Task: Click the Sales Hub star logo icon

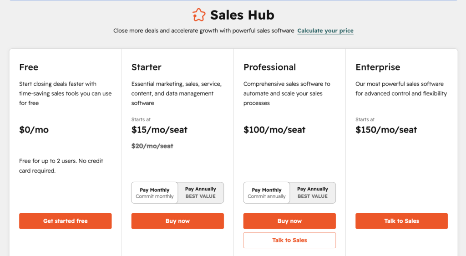Action: click(199, 15)
